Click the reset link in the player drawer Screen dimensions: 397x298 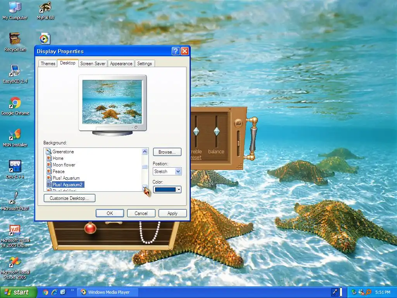[196, 158]
